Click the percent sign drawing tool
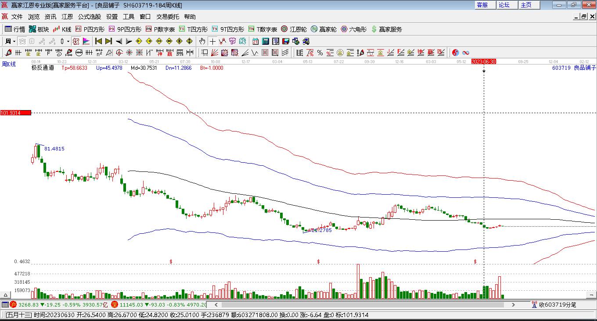Image resolution: width=597 pixels, height=321 pixels. click(x=320, y=53)
